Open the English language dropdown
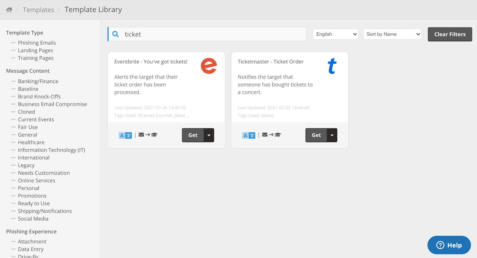This screenshot has height=258, width=477. (335, 34)
